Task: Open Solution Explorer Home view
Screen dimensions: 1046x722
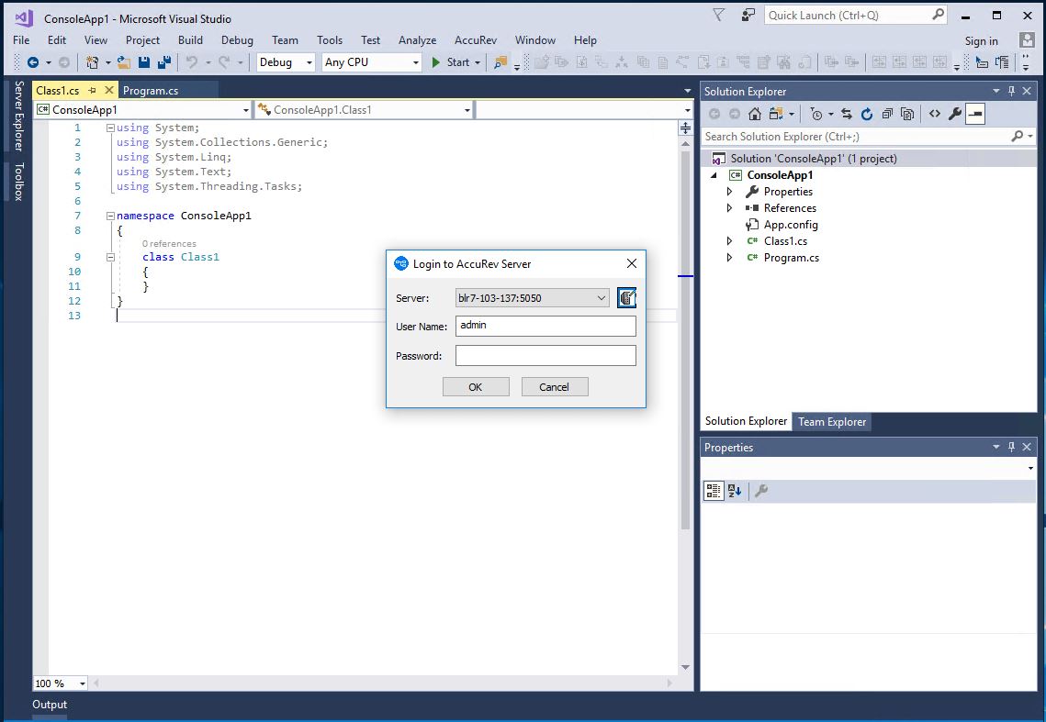Action: [754, 113]
